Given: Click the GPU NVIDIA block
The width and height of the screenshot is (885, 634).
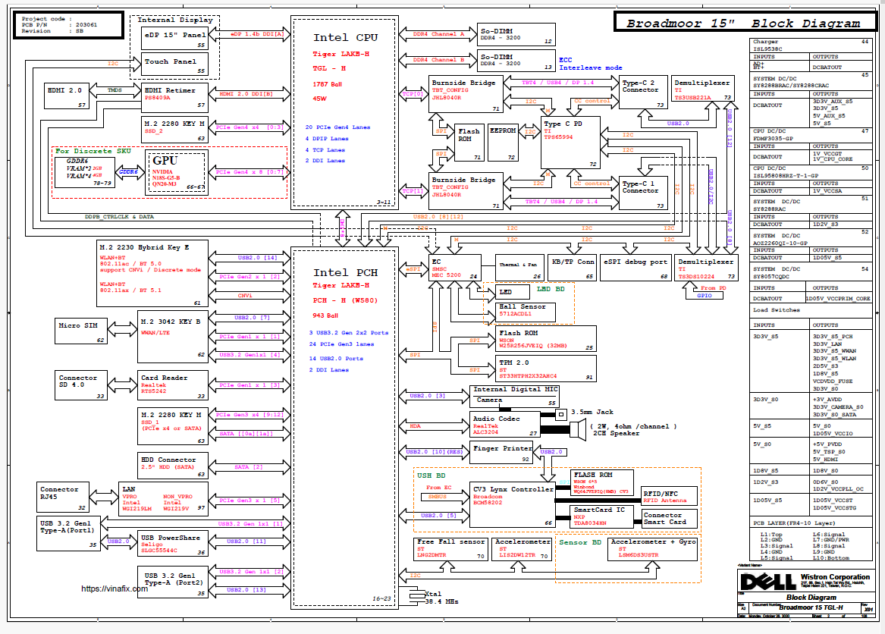Looking at the screenshot, I should click(x=177, y=171).
